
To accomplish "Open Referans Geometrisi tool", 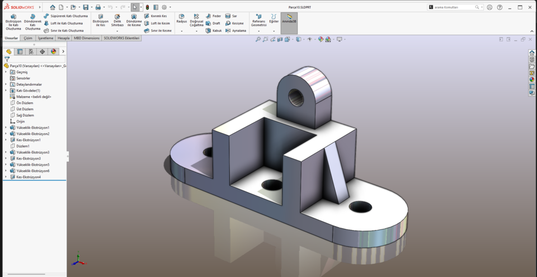I will (x=258, y=21).
